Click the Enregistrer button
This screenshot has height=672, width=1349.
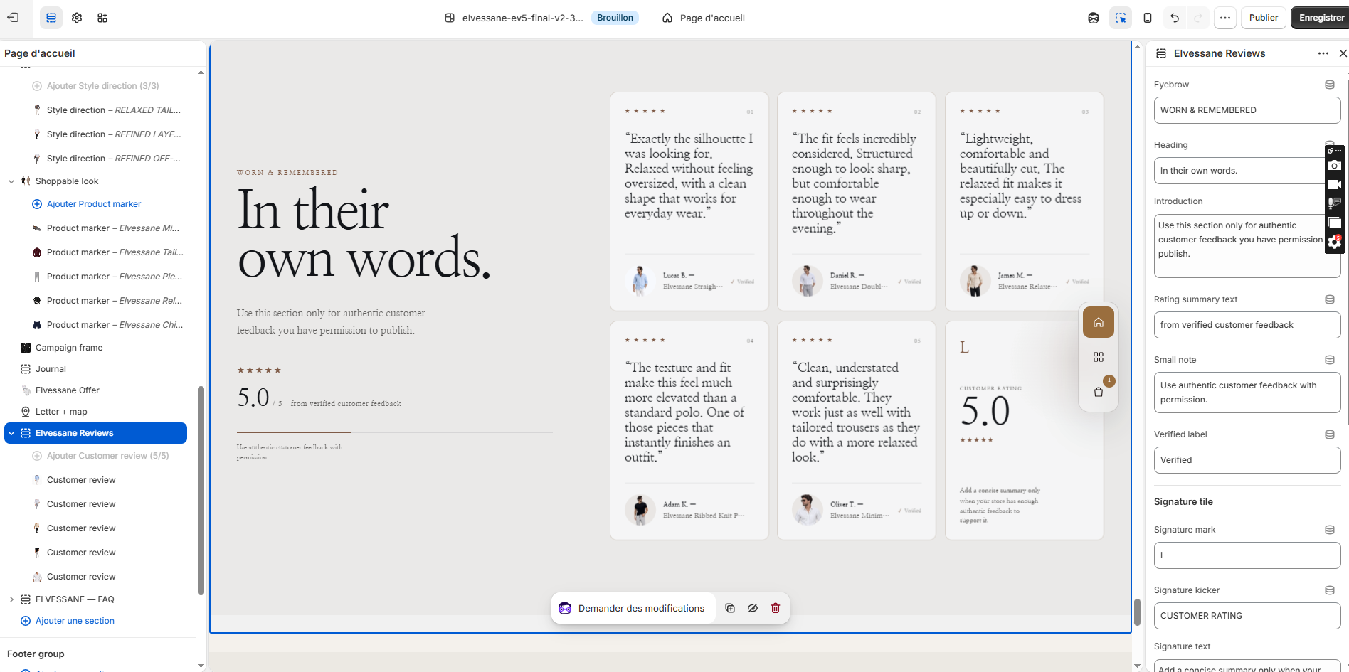point(1321,18)
